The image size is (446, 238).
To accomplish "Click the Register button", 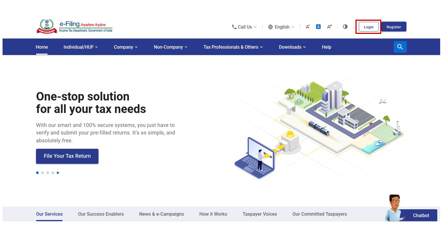I will point(394,27).
